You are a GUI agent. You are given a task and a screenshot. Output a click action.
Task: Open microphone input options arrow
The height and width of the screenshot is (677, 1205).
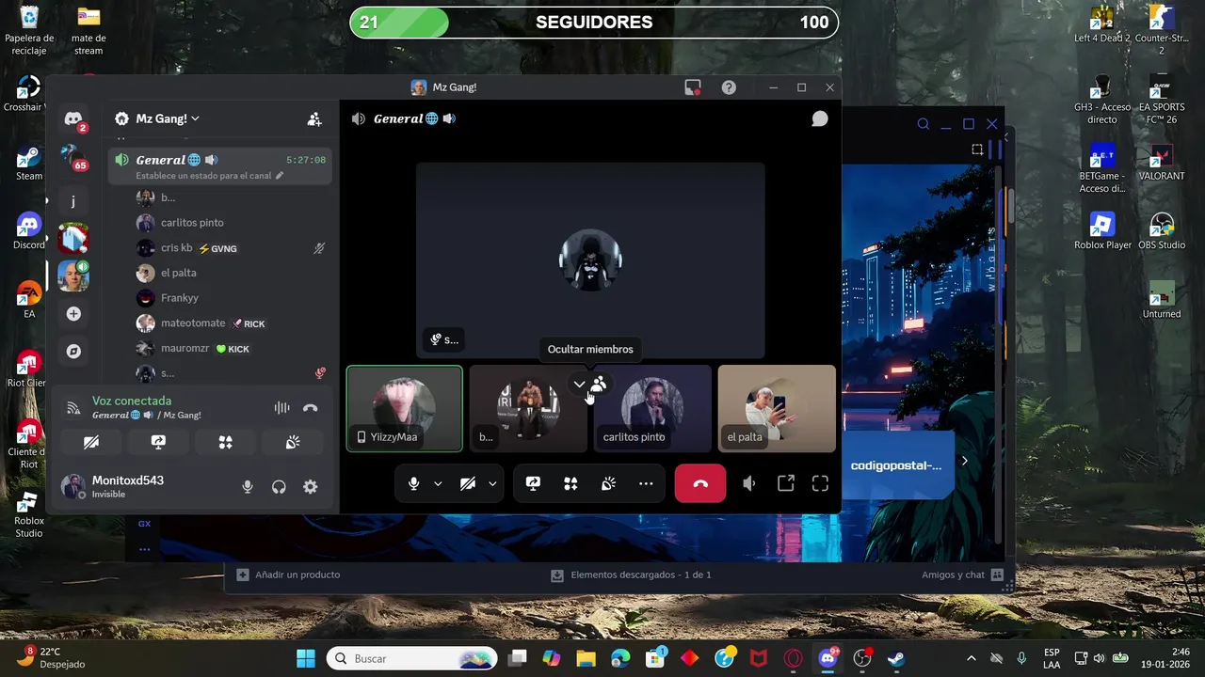tap(438, 483)
